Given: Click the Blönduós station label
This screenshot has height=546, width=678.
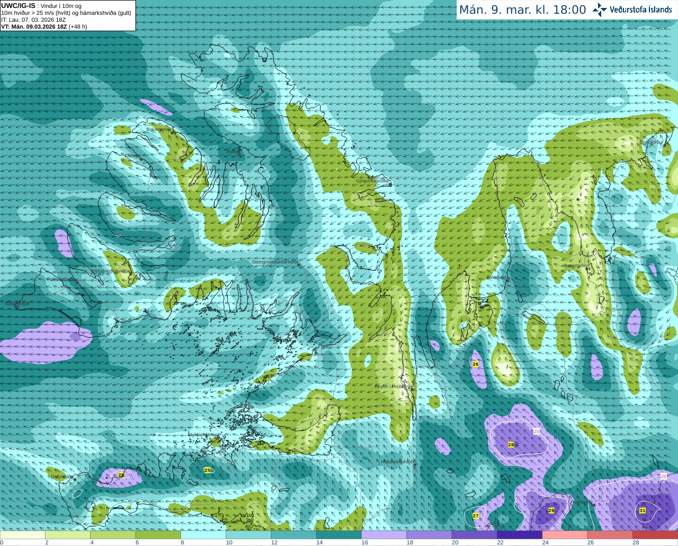Looking at the screenshot, I should coord(496,277).
